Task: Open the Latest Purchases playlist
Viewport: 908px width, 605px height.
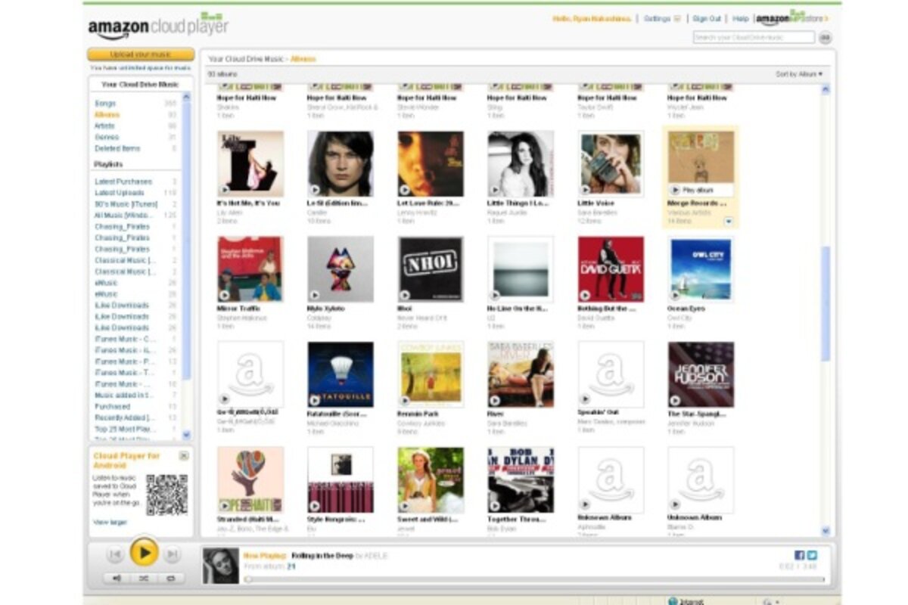Action: (123, 181)
